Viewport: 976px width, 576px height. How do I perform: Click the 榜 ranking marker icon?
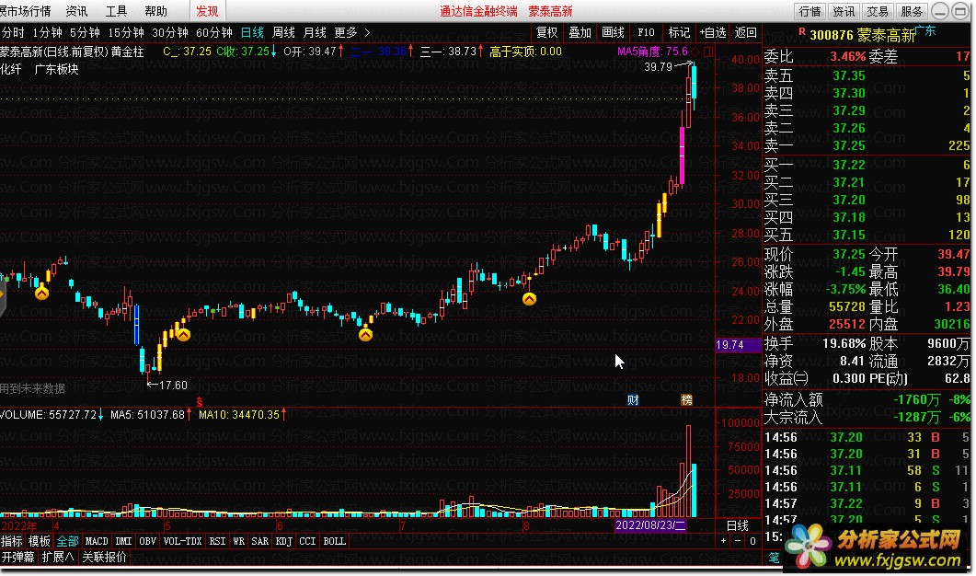click(686, 399)
